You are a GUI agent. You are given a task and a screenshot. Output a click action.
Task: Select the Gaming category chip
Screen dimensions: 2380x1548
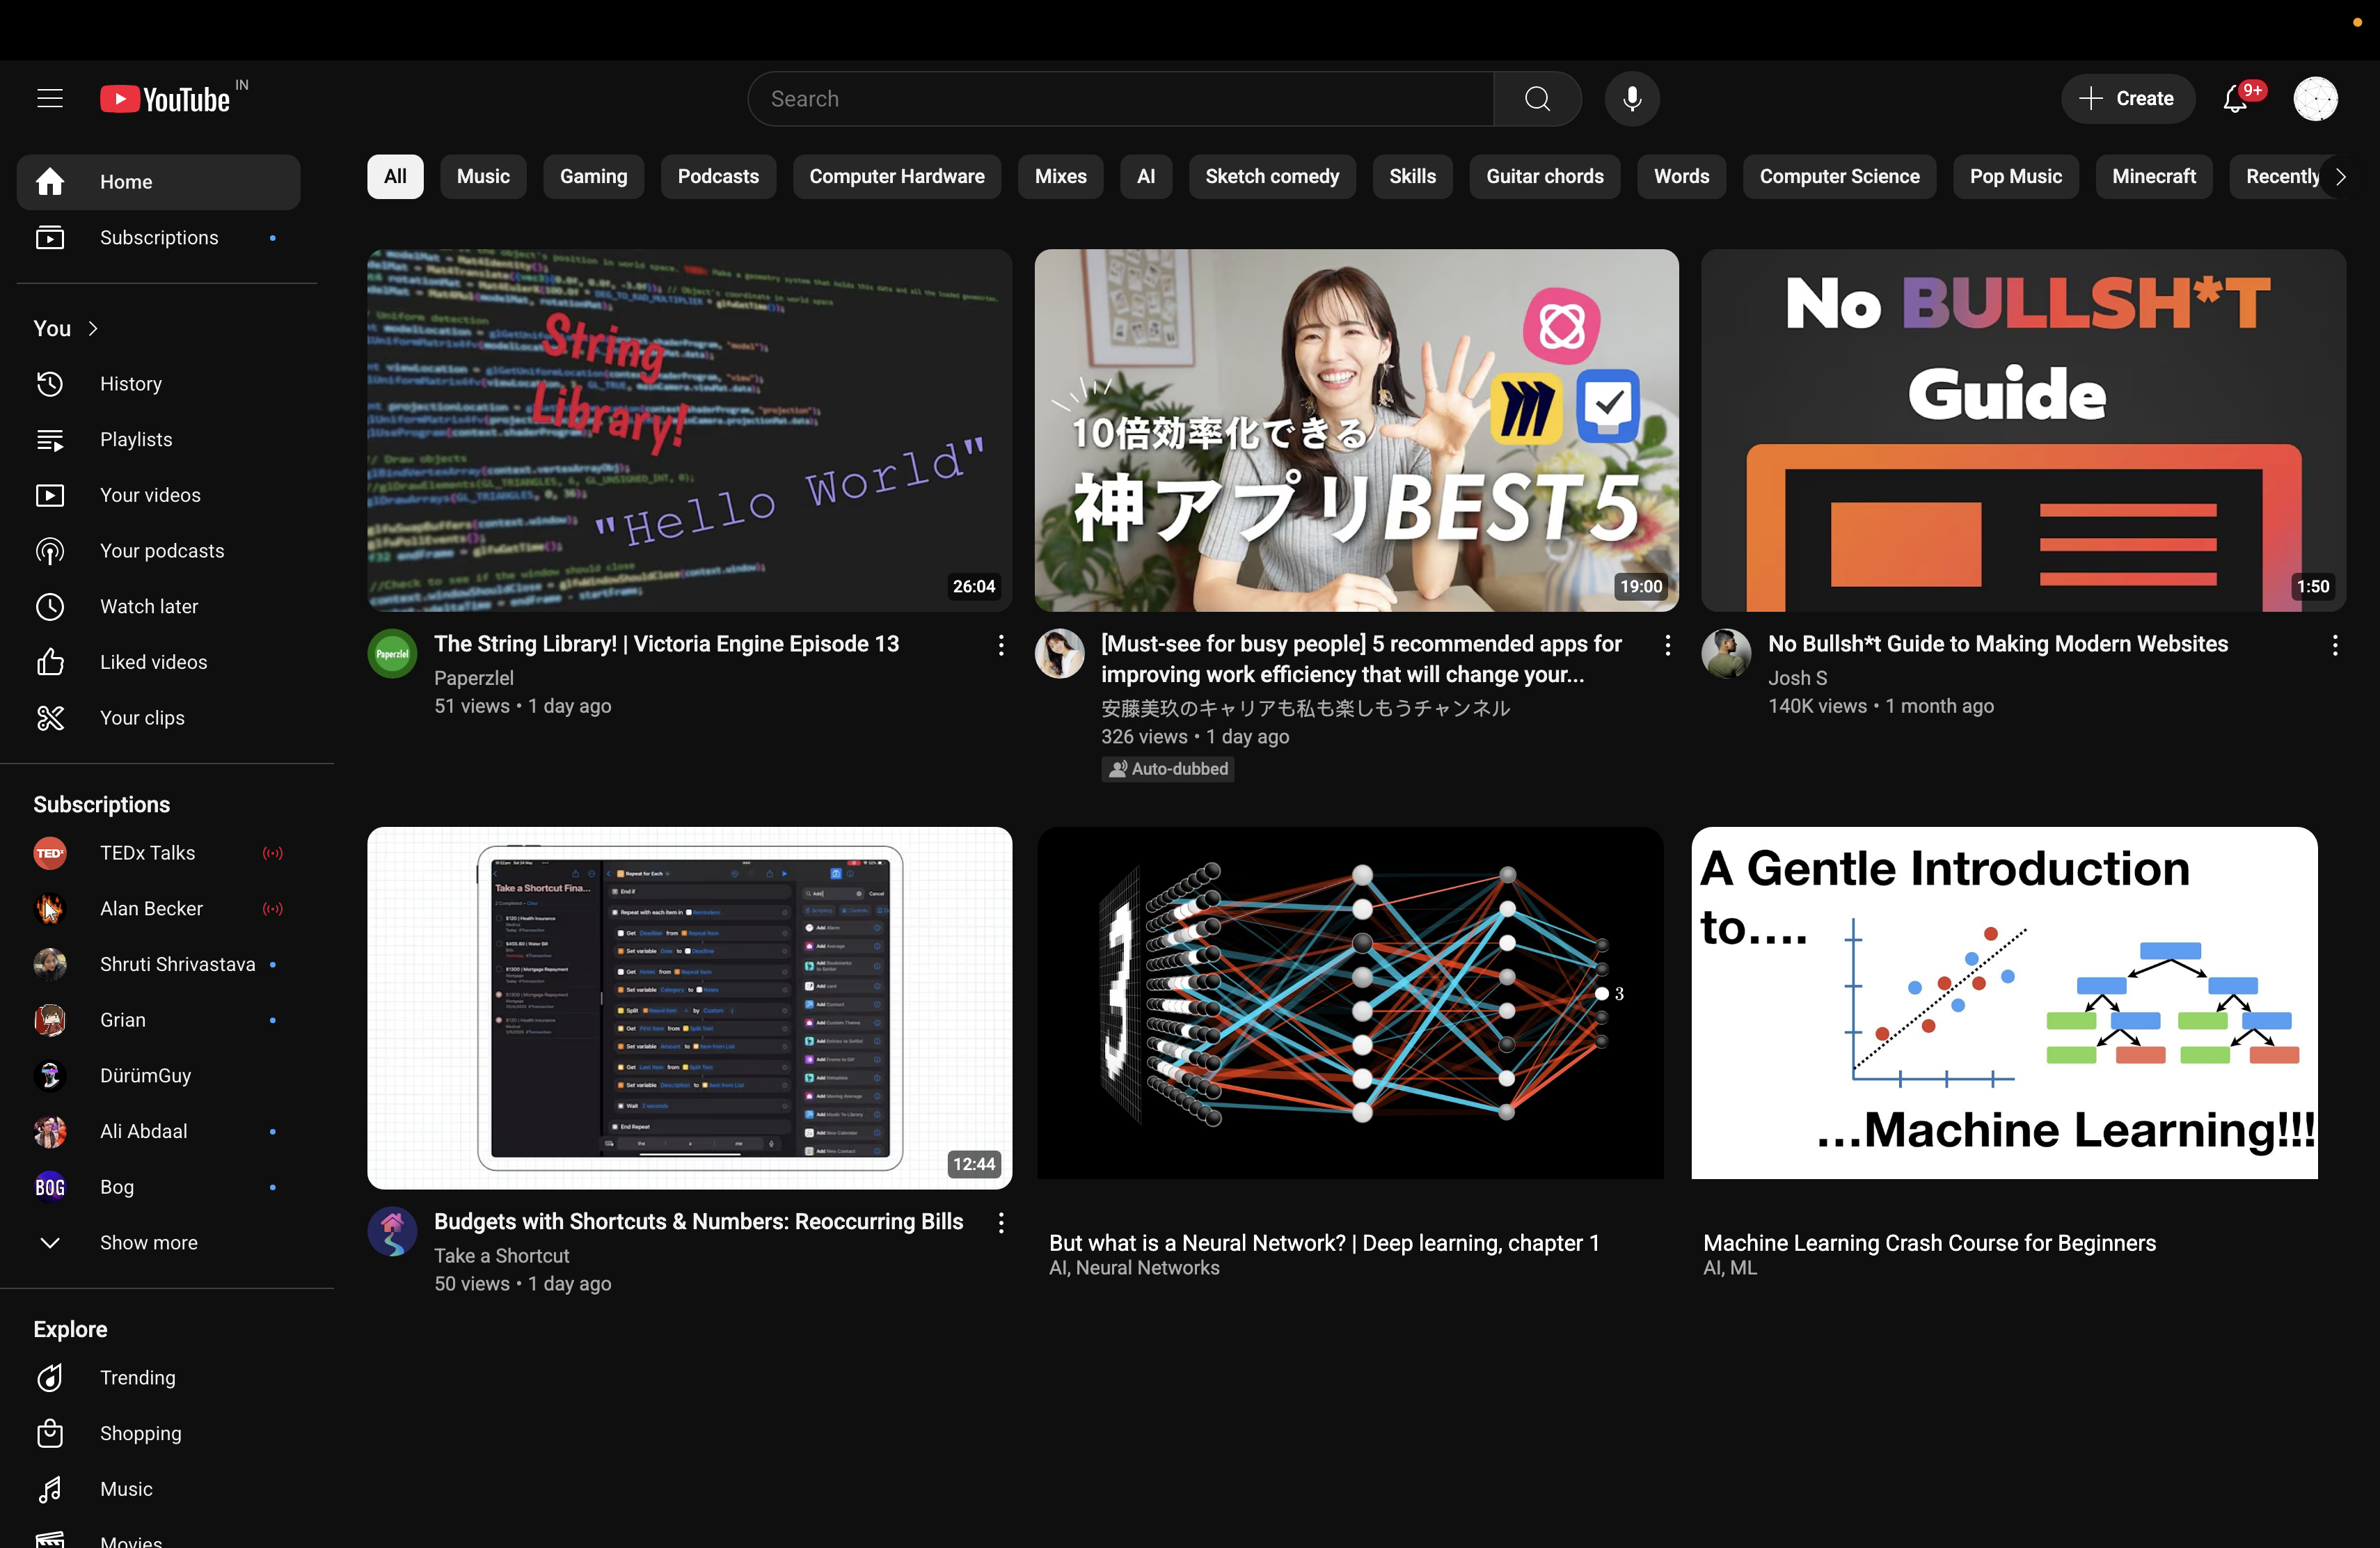point(593,176)
